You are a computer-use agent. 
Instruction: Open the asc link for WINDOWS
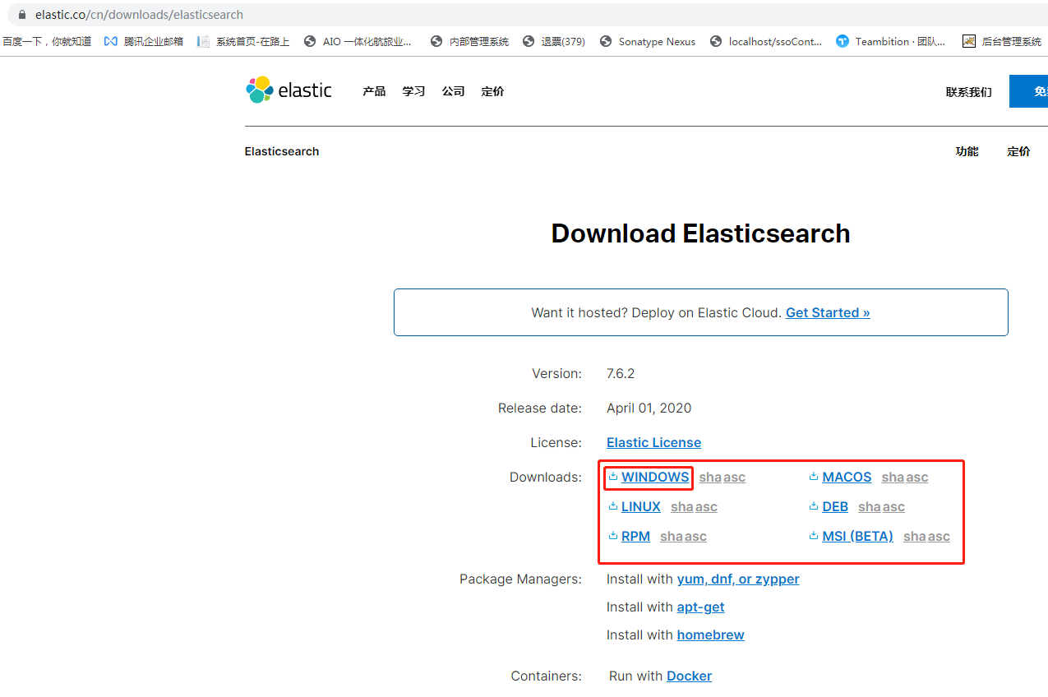pyautogui.click(x=734, y=477)
